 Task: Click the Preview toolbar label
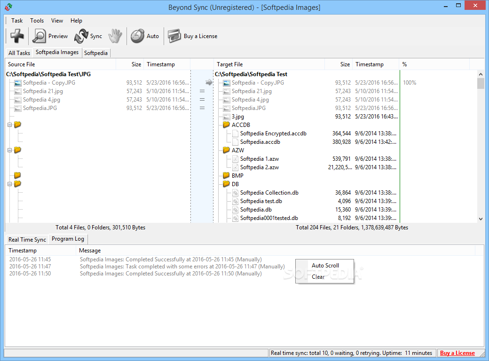58,36
